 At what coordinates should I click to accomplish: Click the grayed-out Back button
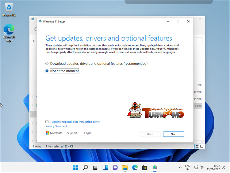click(150, 134)
